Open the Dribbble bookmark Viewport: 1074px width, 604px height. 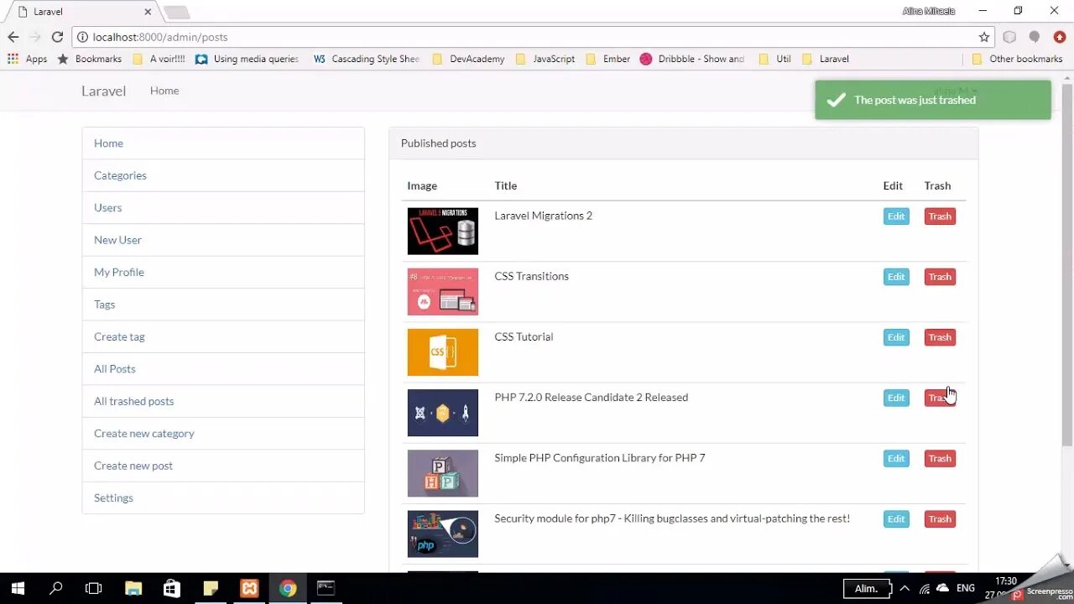point(692,59)
